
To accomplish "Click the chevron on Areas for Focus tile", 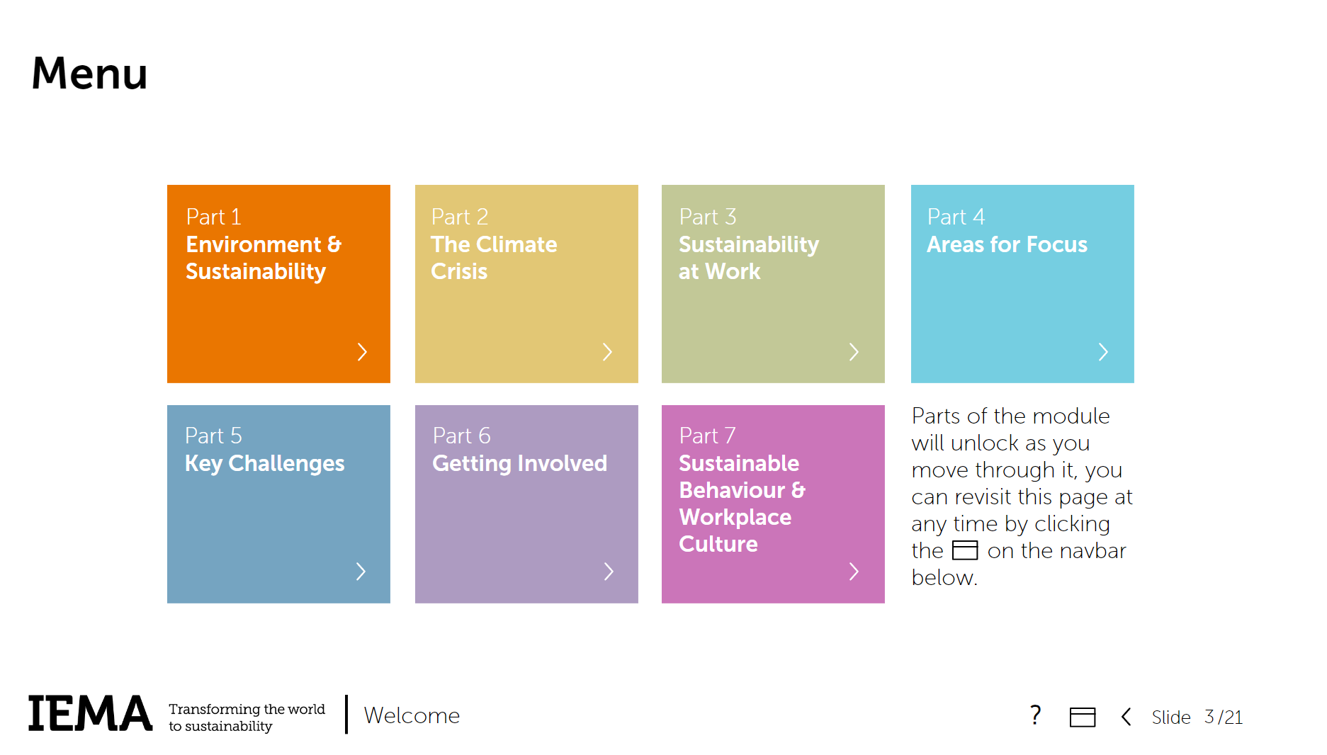I will 1102,351.
